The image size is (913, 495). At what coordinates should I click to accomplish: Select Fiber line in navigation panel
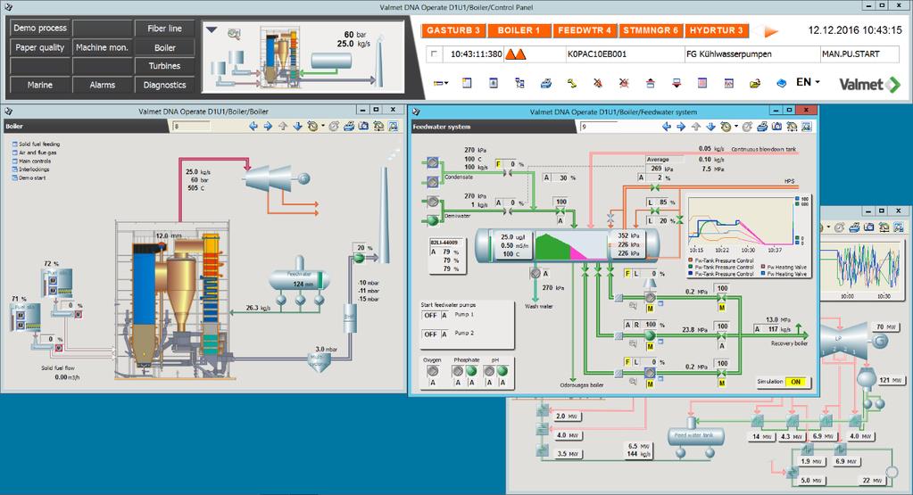[x=164, y=28]
